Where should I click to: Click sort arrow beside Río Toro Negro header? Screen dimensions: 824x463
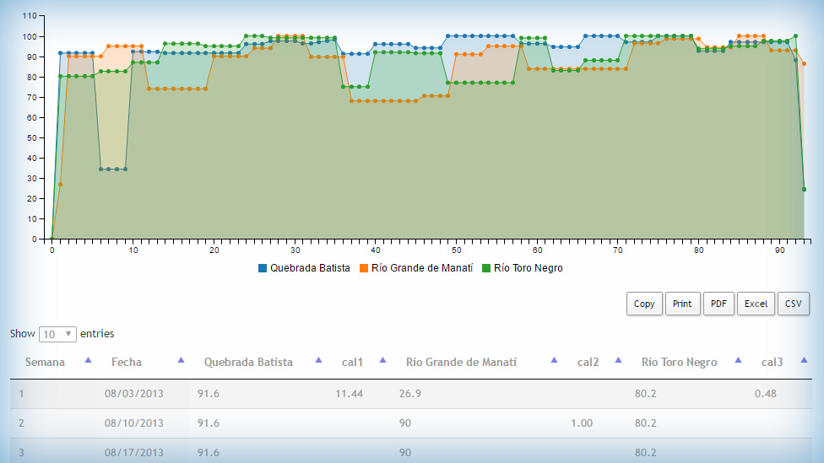(738, 361)
